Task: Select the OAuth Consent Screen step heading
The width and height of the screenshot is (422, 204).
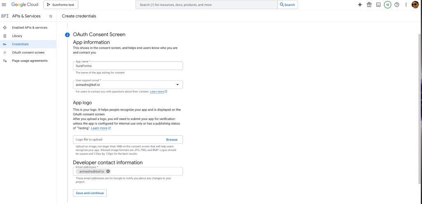Action: (99, 35)
